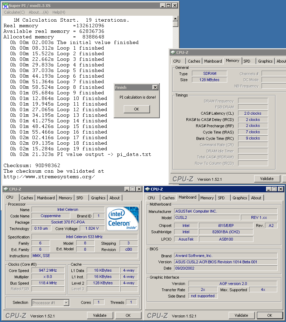Click CPU-Z title icon of Memory window

(172, 52)
